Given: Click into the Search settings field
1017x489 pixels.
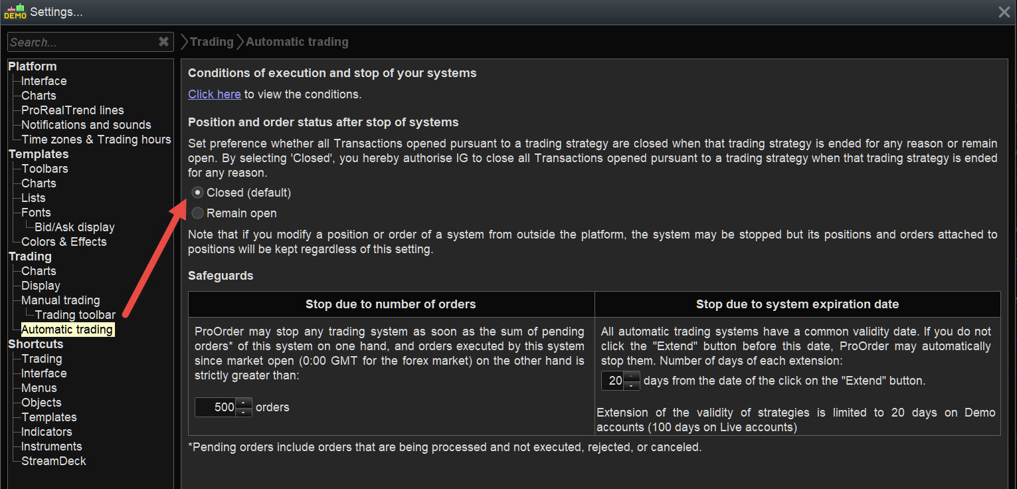Looking at the screenshot, I should click(x=80, y=42).
